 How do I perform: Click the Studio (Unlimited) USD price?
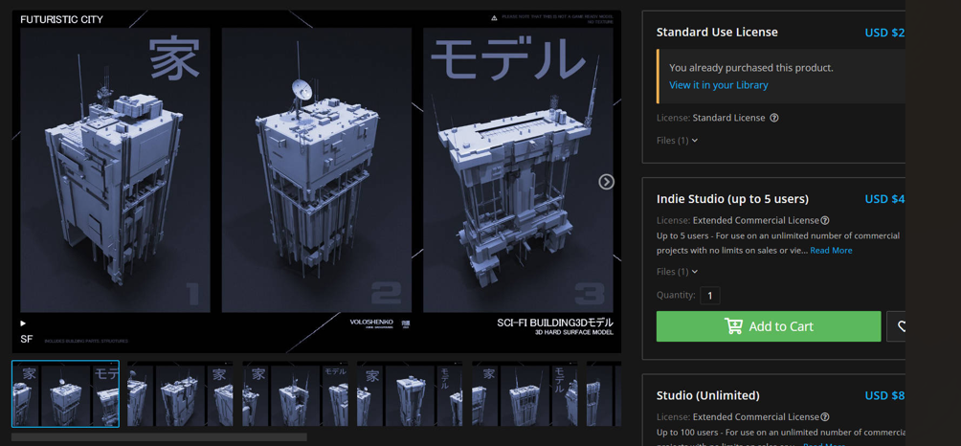click(885, 395)
